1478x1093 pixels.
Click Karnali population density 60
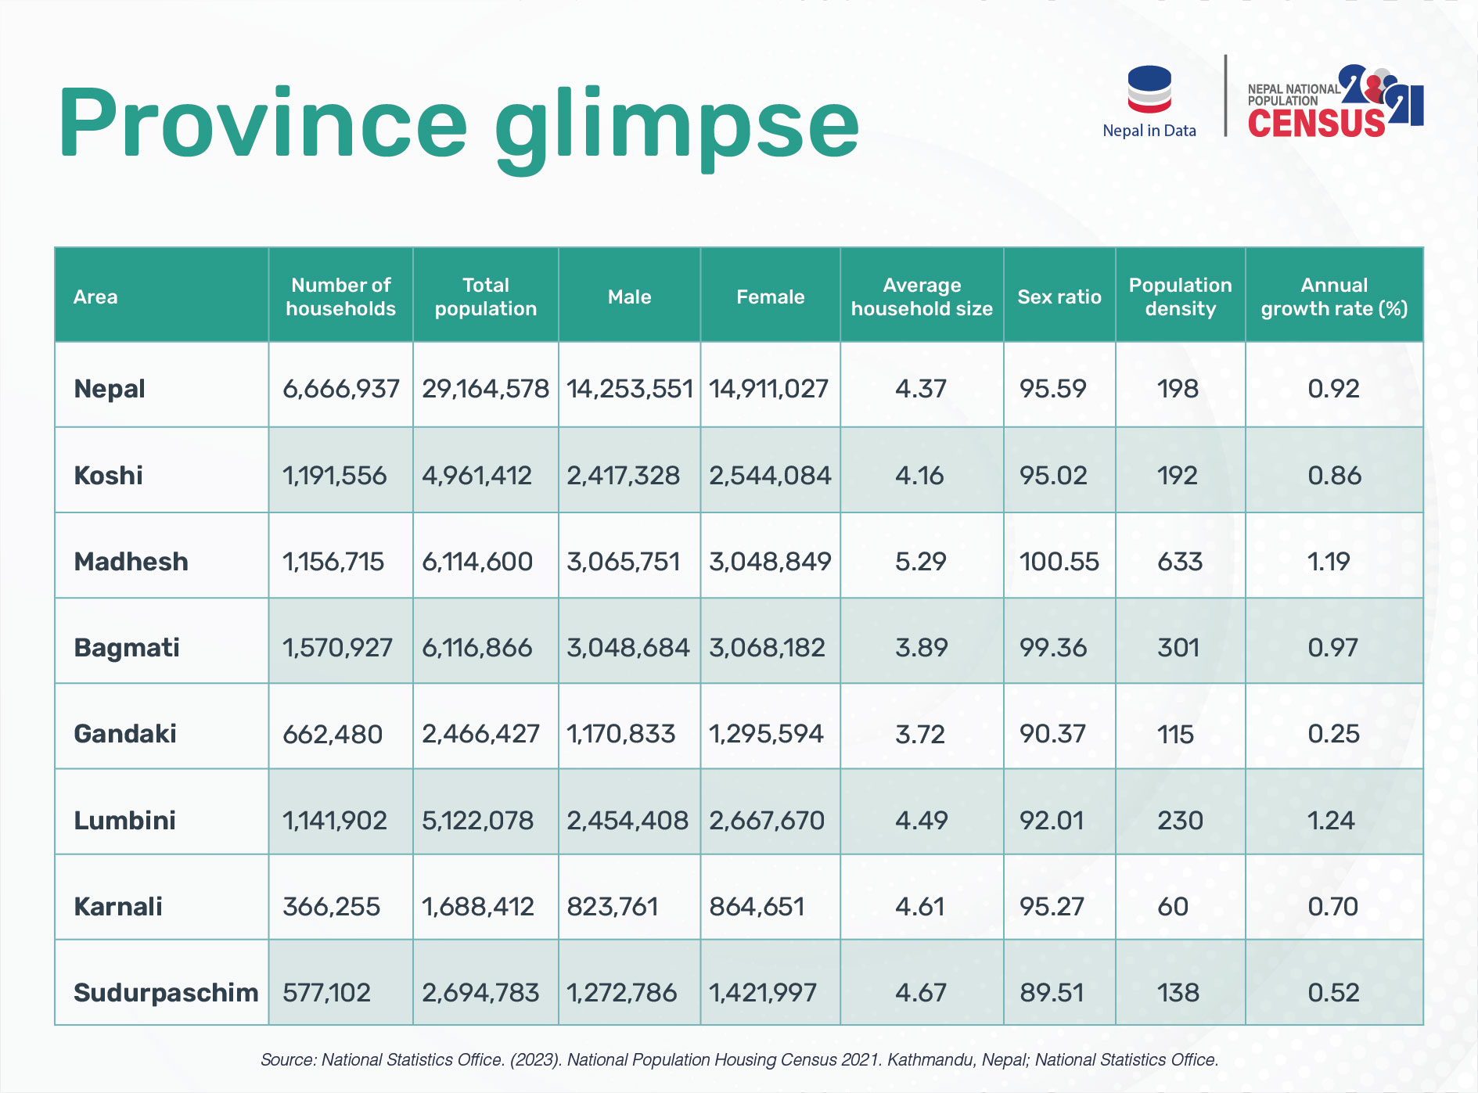1173,907
